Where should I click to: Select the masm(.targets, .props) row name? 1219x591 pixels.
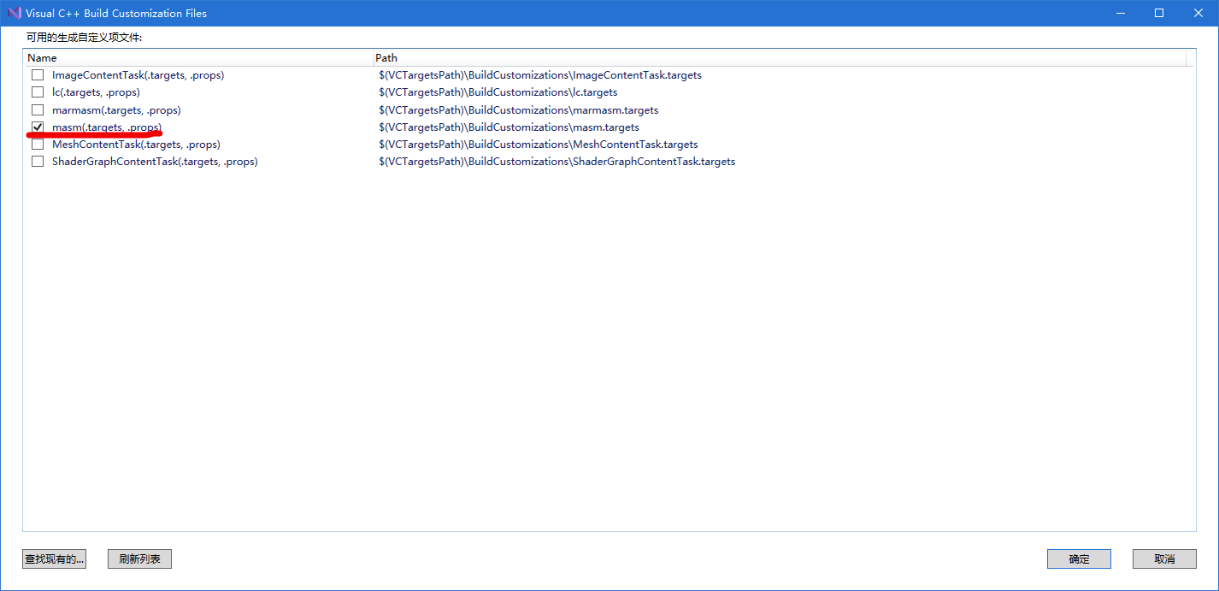point(107,127)
